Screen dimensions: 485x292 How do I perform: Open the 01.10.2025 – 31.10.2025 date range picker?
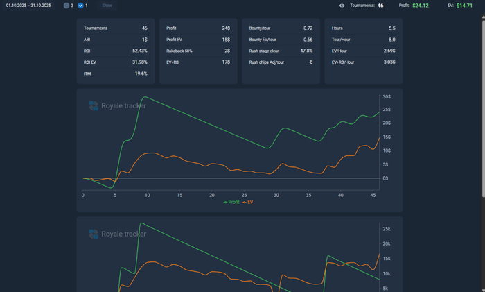pos(28,6)
